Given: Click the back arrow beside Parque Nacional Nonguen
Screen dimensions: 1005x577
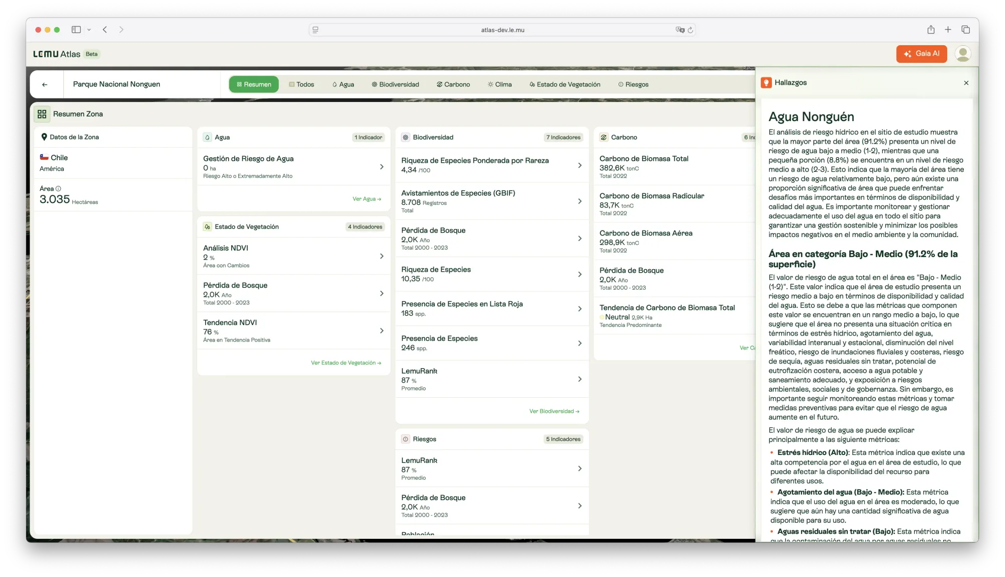Looking at the screenshot, I should tap(45, 84).
